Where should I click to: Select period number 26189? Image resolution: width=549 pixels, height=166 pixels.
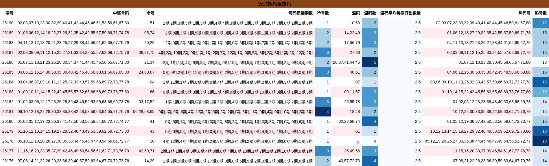click(8, 33)
